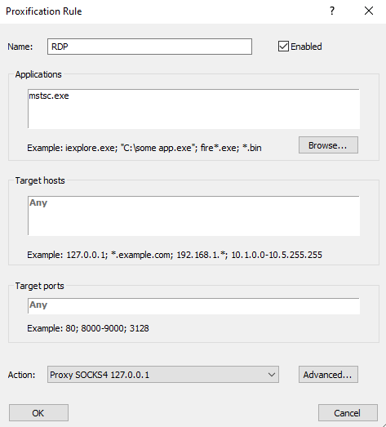The width and height of the screenshot is (386, 427).
Task: Expand the Action dropdown chevron arrow
Action: click(x=272, y=375)
